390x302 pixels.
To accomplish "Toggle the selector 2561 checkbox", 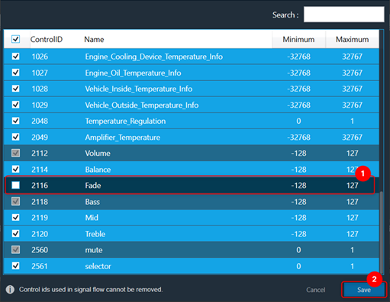I will click(16, 266).
